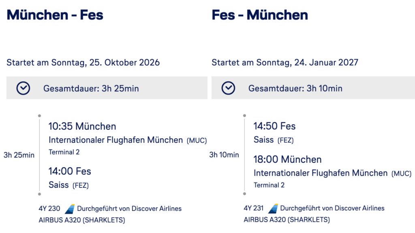415x233 pixels.
Task: Click the Gesamtdauer: 3h 25min text
Action: (91, 89)
